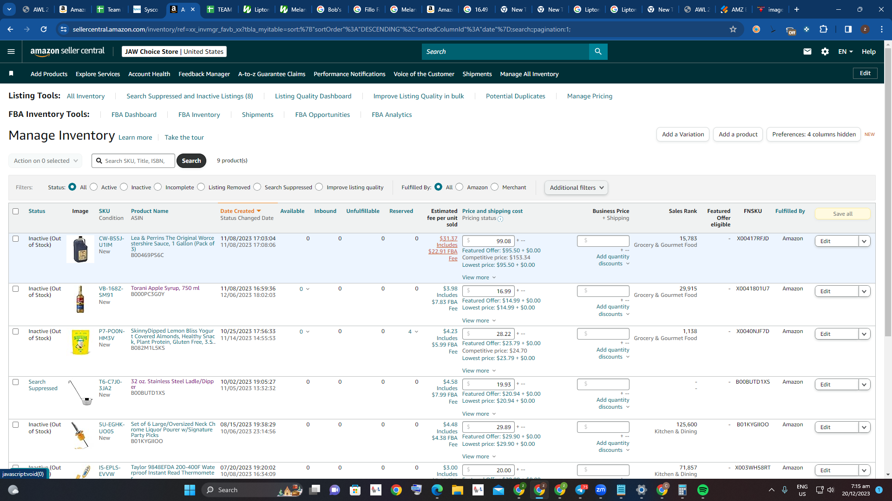Expand reserved quantity 4 for SkinnyDipped Almonds
This screenshot has width=892, height=501.
coord(413,332)
